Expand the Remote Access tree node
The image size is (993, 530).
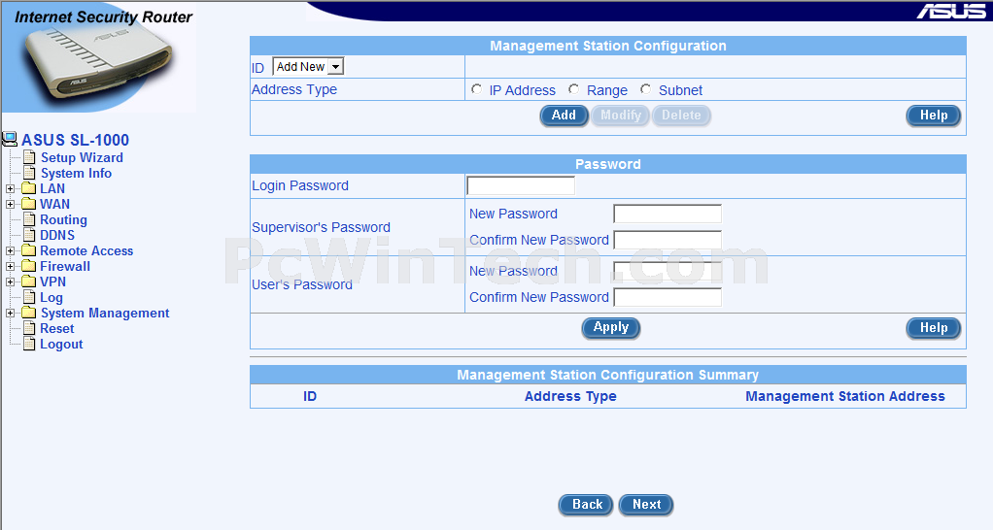(x=10, y=251)
